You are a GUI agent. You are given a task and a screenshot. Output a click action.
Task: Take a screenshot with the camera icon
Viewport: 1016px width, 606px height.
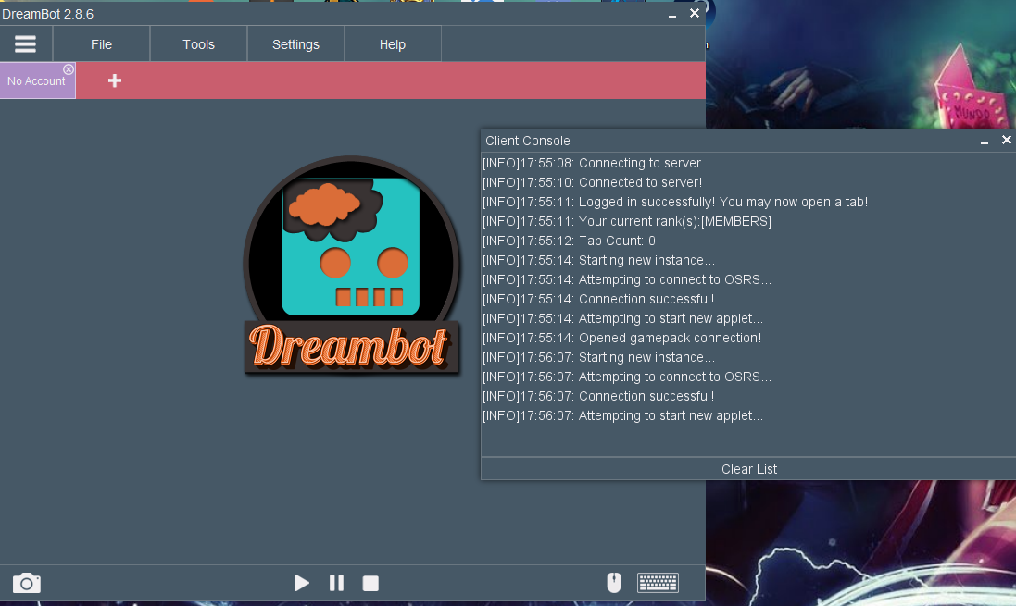27,583
